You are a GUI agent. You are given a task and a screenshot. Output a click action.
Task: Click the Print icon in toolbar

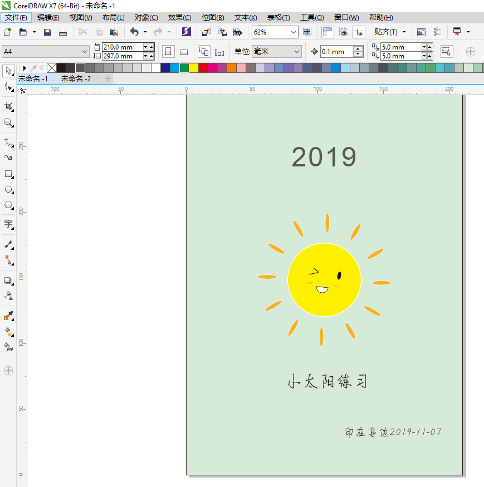63,32
